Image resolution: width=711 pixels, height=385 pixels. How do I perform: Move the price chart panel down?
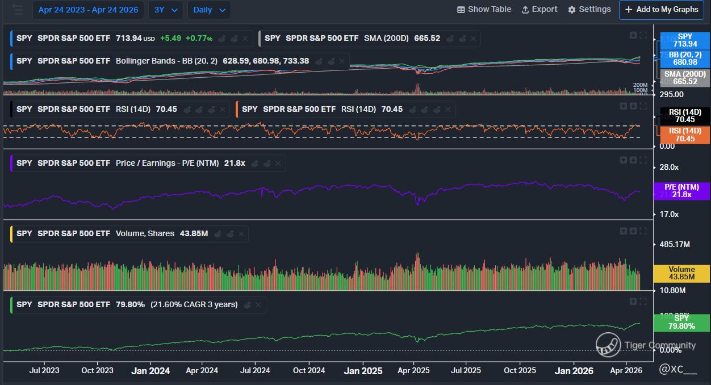click(x=633, y=35)
